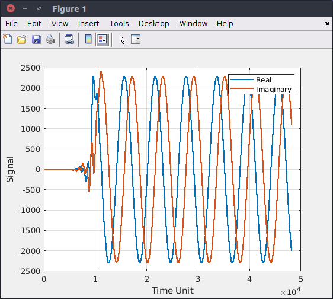Click the dock figure arrow icon
Viewport: 333px width, 299px height.
coord(327,23)
